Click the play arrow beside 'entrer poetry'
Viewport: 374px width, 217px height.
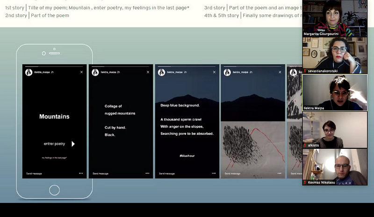point(73,144)
